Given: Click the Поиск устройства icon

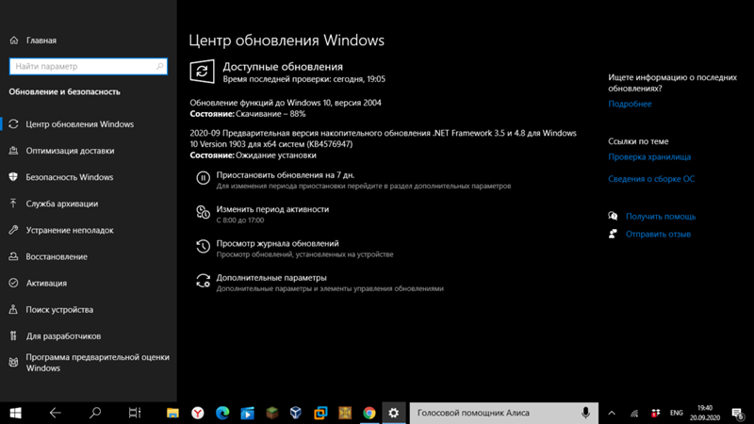Looking at the screenshot, I should pyautogui.click(x=13, y=309).
